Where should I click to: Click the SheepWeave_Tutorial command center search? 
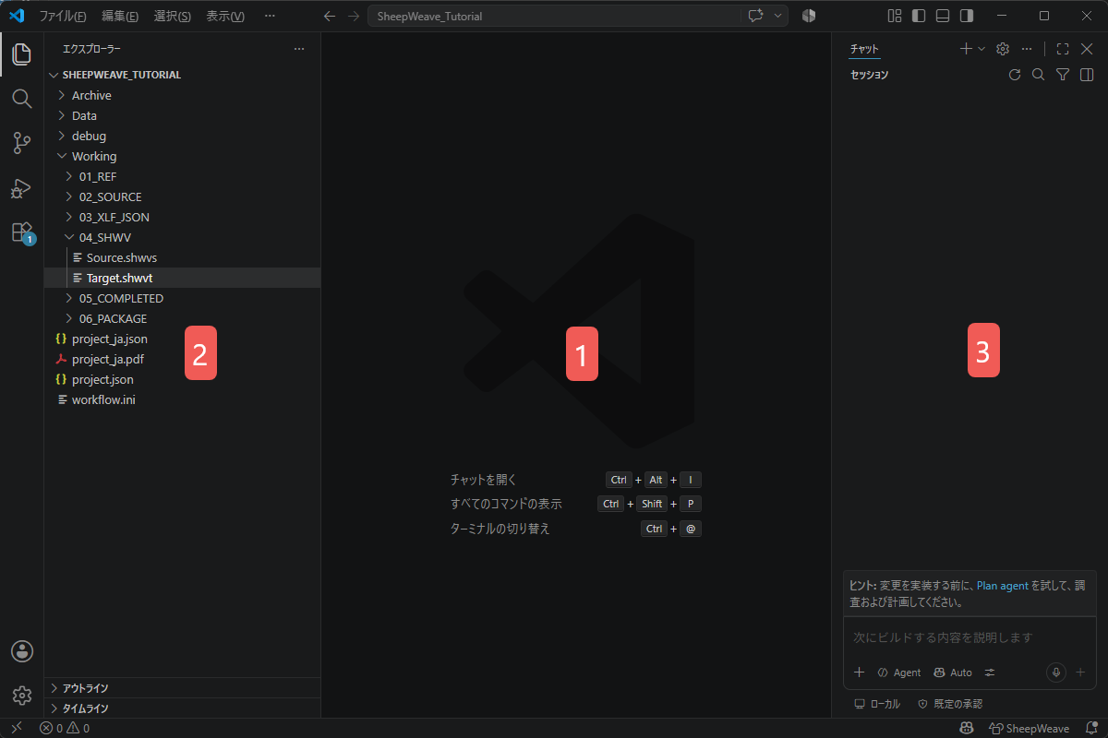click(554, 16)
